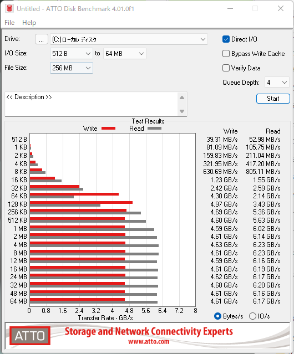Expand the File Size 256 MB dropdown
The height and width of the screenshot is (354, 294).
[x=72, y=68]
